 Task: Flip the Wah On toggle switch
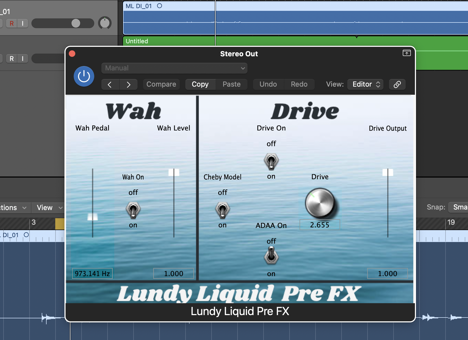point(133,210)
